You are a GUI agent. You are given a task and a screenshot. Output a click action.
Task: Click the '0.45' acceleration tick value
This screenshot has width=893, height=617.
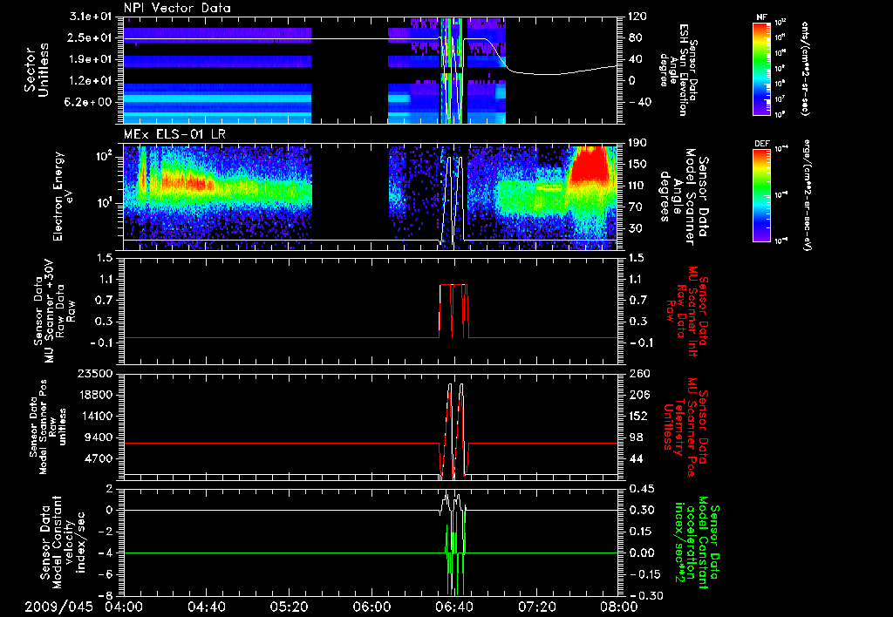pyautogui.click(x=641, y=489)
